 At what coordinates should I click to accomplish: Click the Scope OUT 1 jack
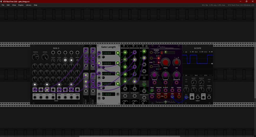click(192, 97)
